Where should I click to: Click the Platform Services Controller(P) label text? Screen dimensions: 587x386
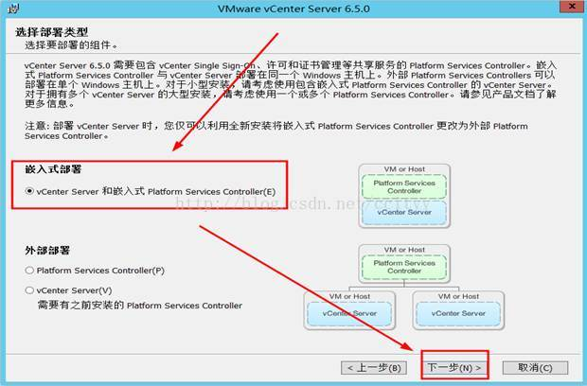100,271
